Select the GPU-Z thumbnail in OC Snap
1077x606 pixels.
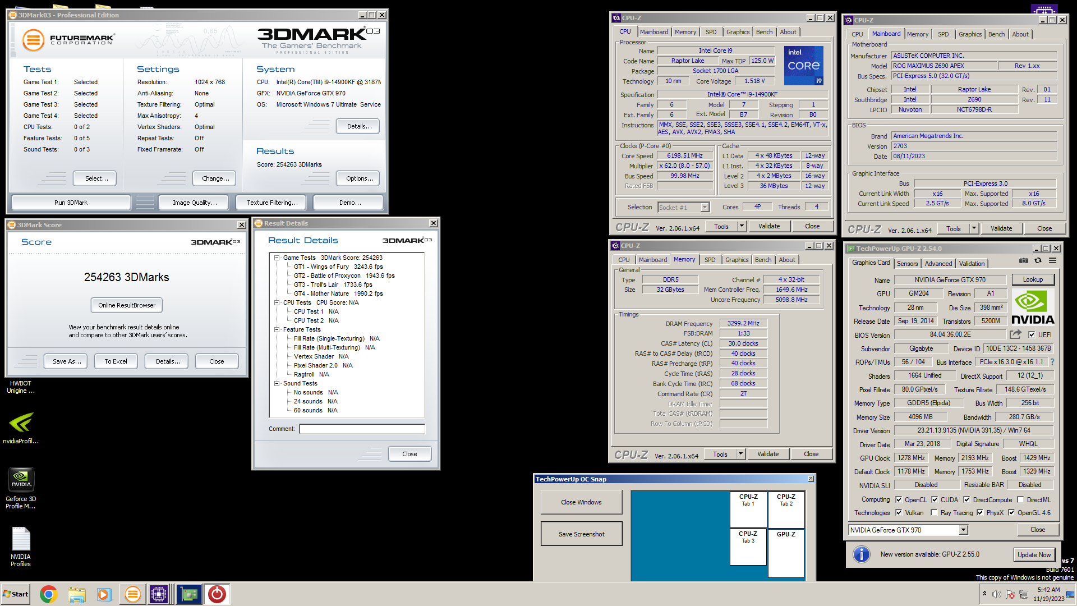click(786, 553)
